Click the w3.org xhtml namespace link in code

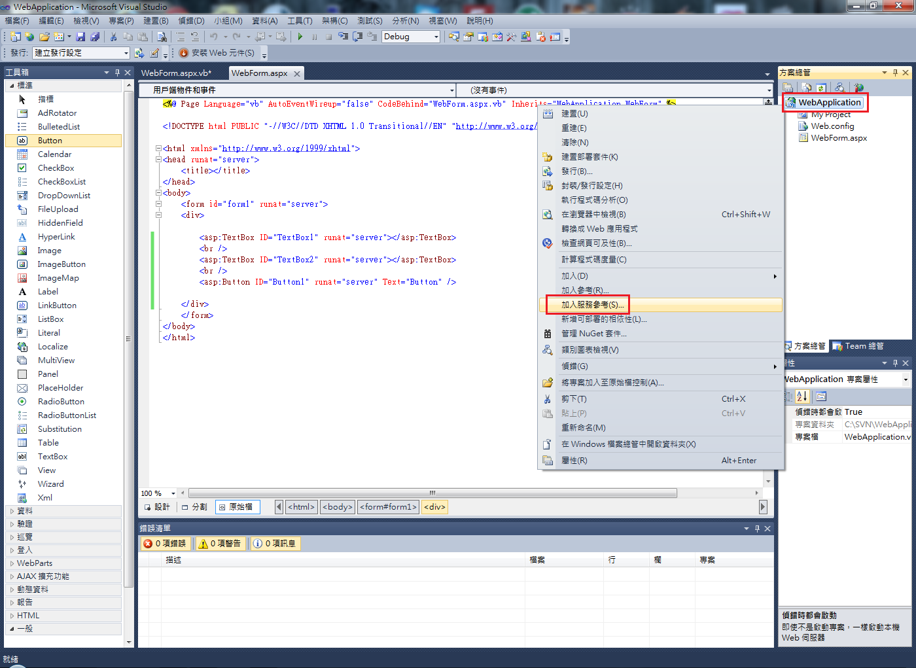pyautogui.click(x=286, y=149)
